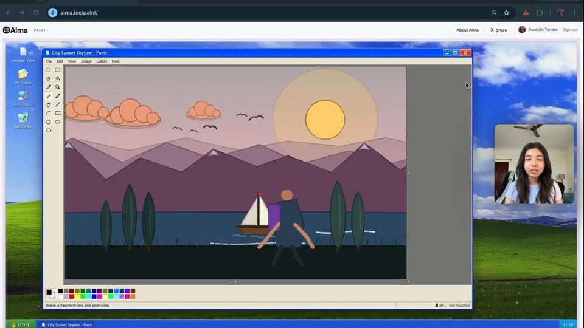
Task: Select the Pick Color eyedropper tool
Action: click(x=49, y=87)
